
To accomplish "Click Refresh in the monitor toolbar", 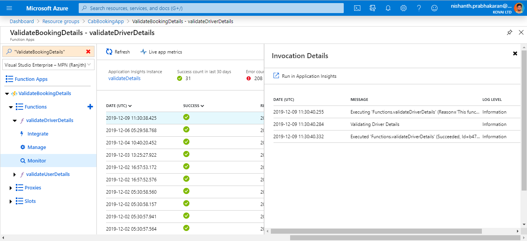I will 118,52.
